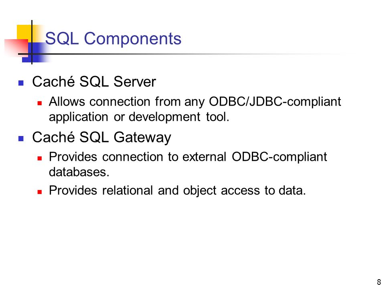This screenshot has height=288, width=385.
Task: Click red bullet before Allows connection text
Action: (40, 103)
